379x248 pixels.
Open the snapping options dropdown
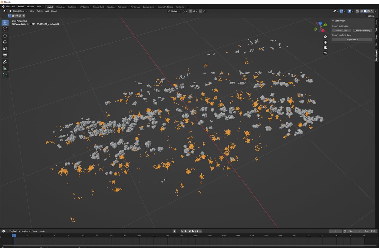195,11
